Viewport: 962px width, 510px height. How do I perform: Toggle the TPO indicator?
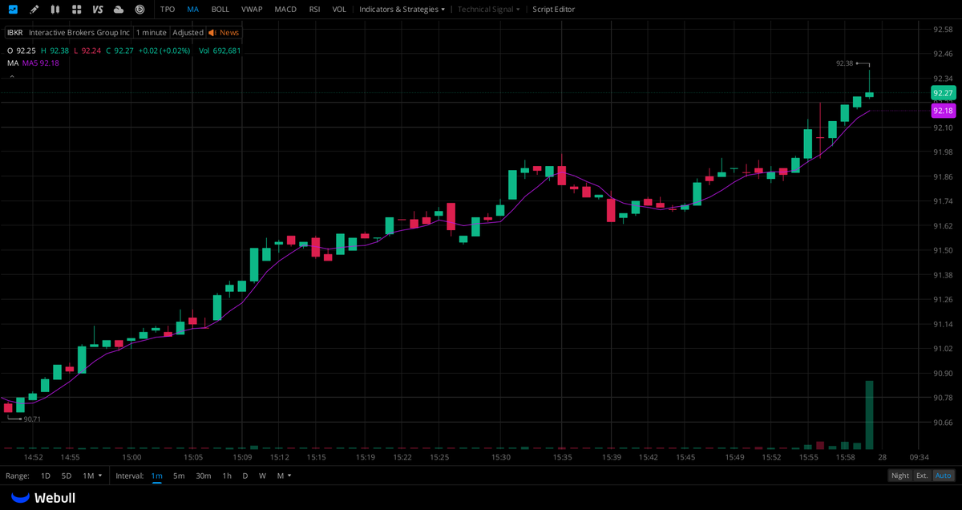[x=168, y=10]
